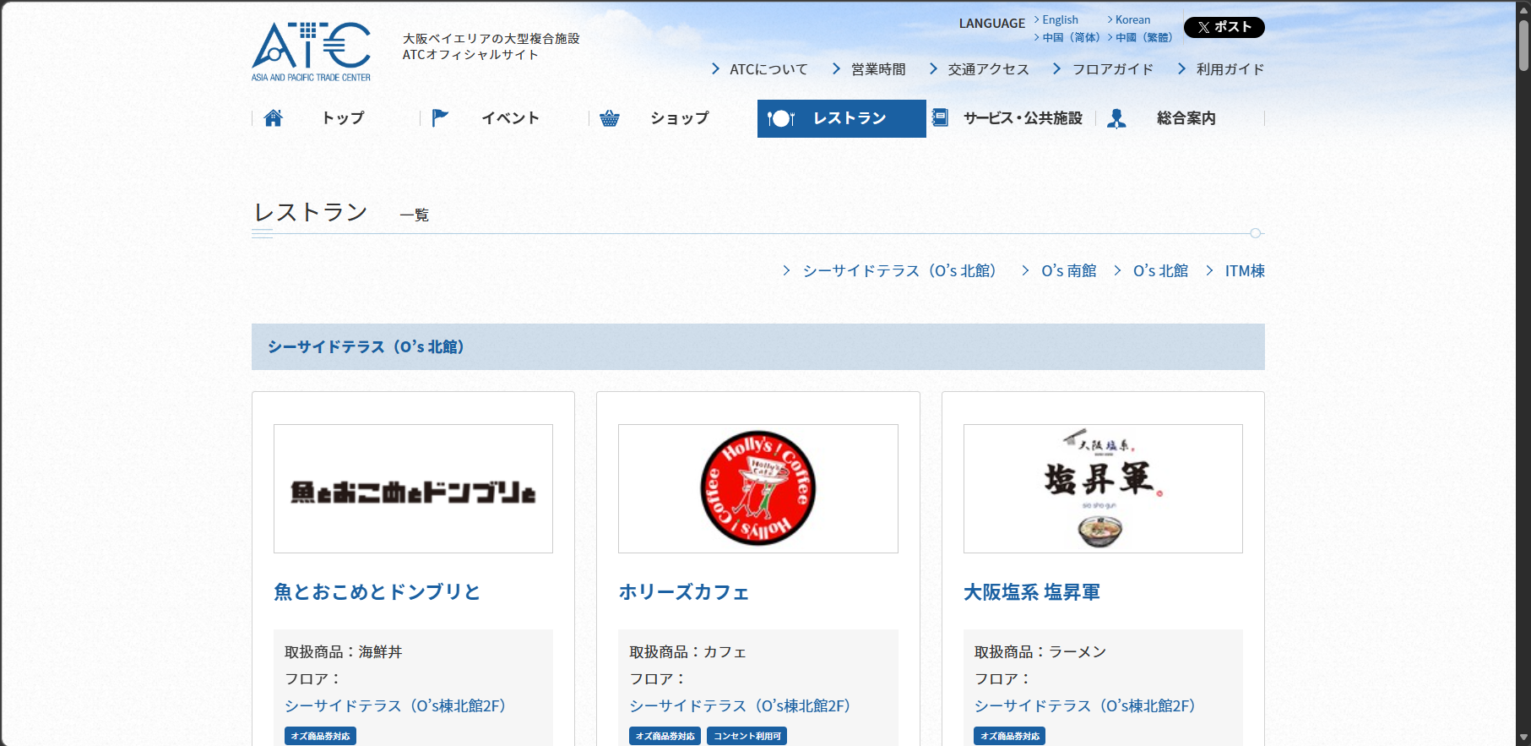Click the person icon beside 総合案内
Image resolution: width=1531 pixels, height=746 pixels.
pyautogui.click(x=1116, y=118)
